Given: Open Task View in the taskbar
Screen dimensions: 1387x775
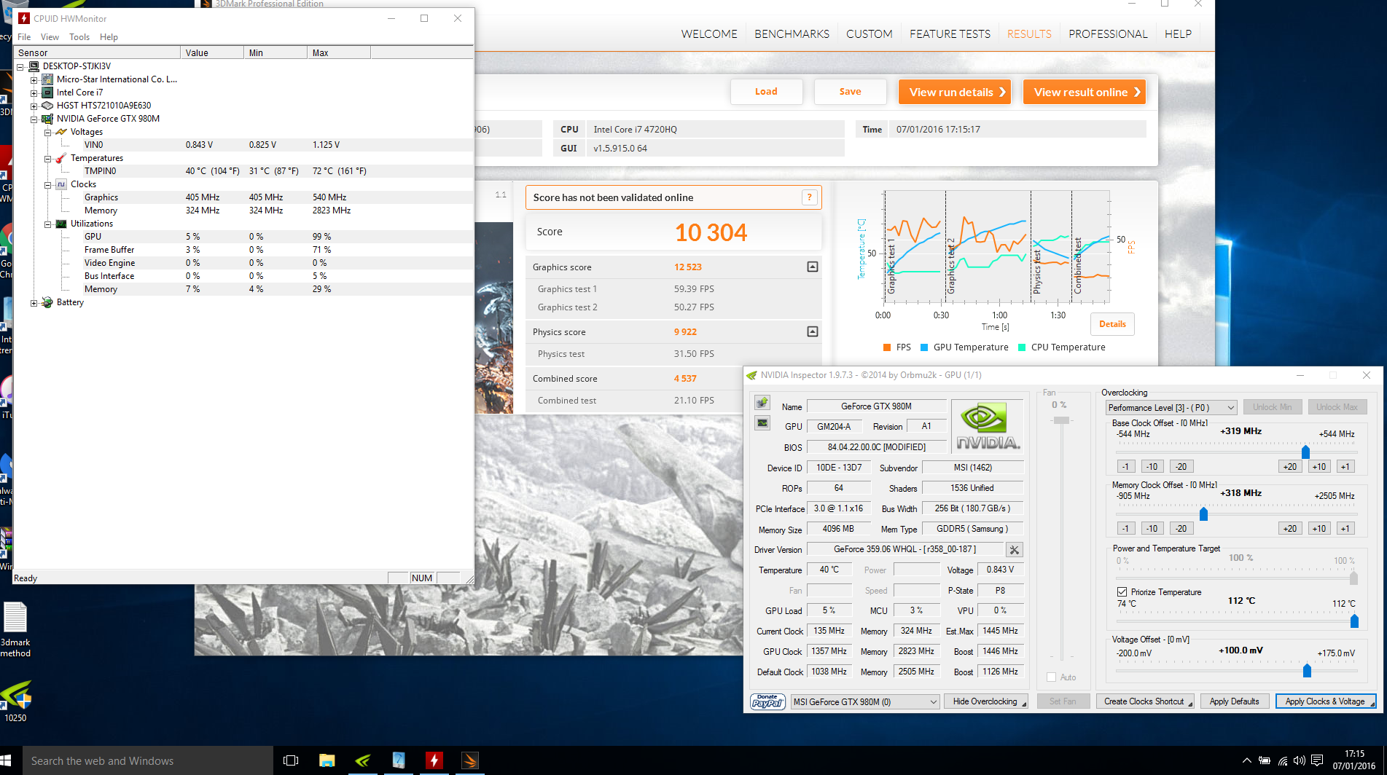Looking at the screenshot, I should 291,760.
